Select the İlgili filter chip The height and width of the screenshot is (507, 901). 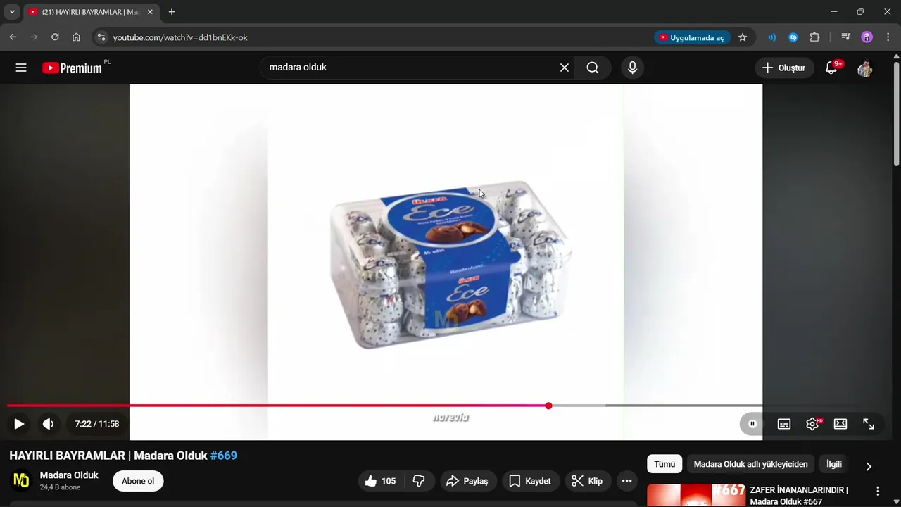point(834,464)
